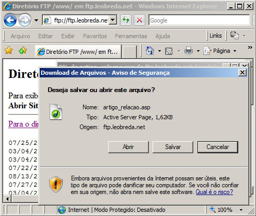Refresh the page with green arrows icon
Image resolution: width=256 pixels, height=216 pixels.
(126, 20)
